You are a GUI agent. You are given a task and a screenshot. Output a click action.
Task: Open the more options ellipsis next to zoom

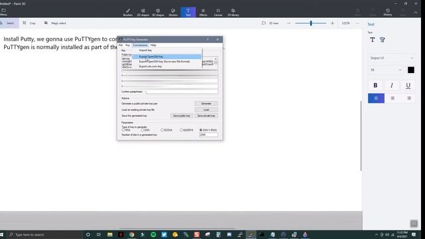click(357, 23)
